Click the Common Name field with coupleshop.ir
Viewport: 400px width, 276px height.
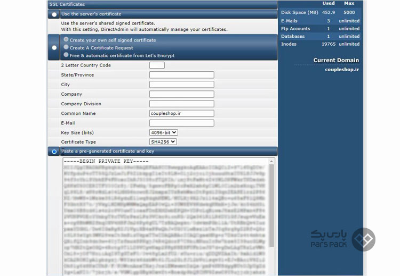tap(182, 113)
